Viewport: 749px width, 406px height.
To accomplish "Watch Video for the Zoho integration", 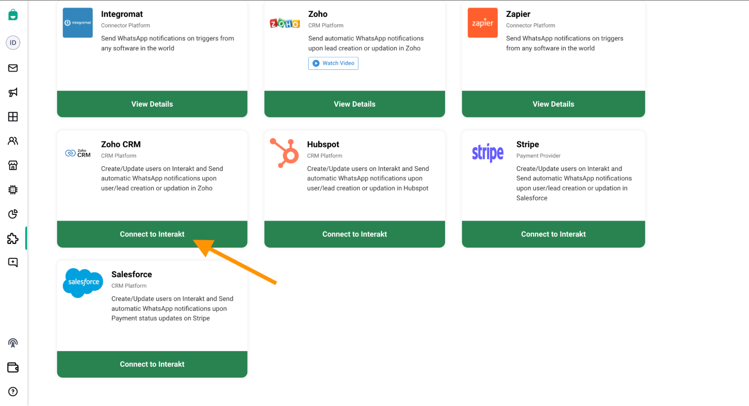I will 333,63.
